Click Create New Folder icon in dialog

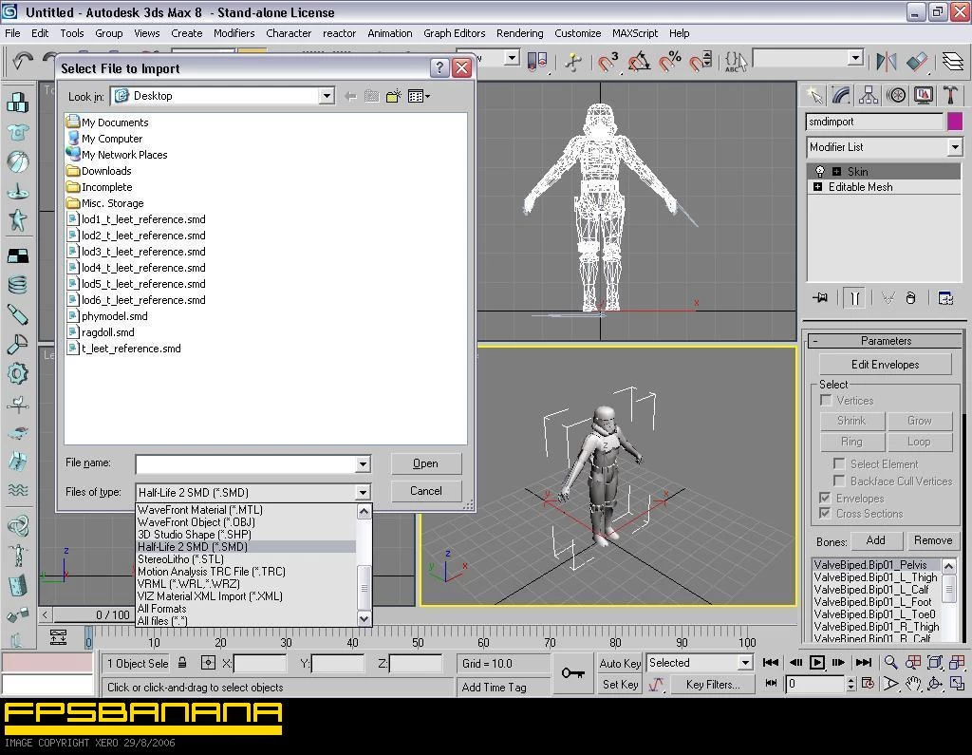pos(393,96)
